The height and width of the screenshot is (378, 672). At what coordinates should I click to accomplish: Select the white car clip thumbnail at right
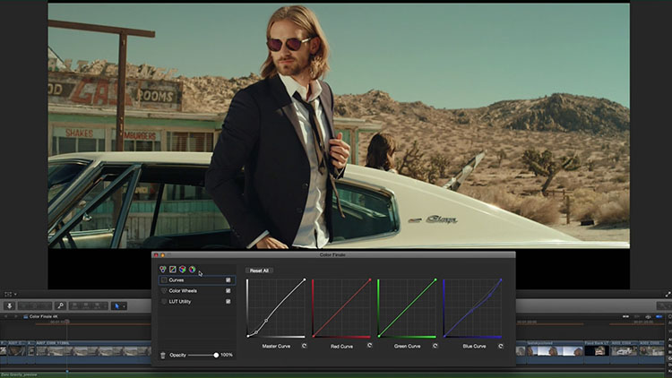[x=624, y=351]
